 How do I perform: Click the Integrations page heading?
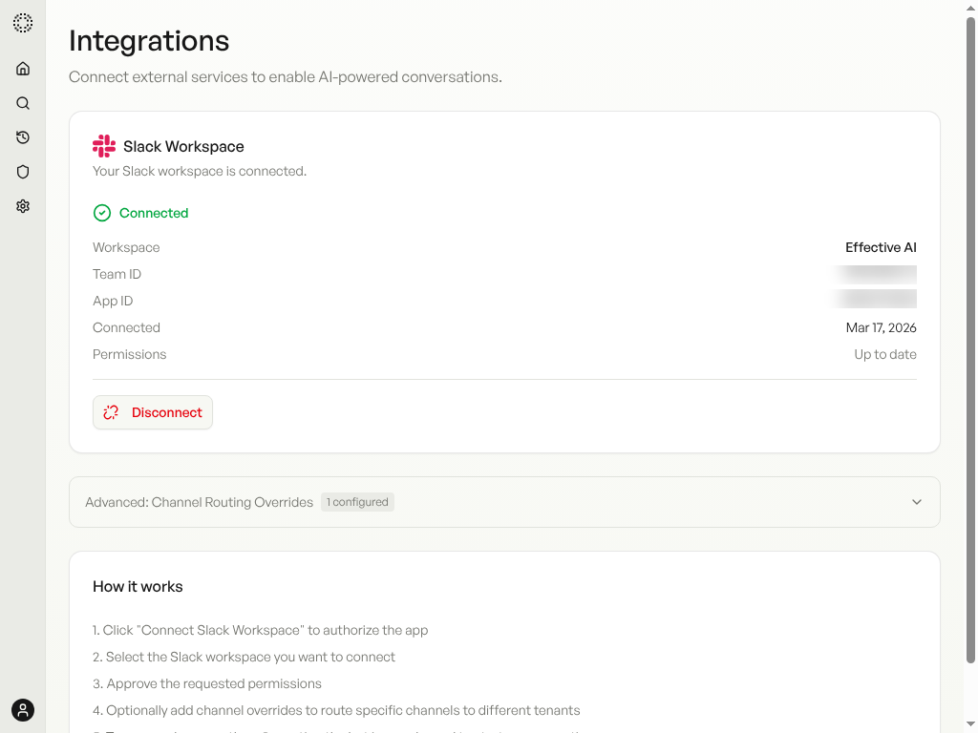coord(149,41)
